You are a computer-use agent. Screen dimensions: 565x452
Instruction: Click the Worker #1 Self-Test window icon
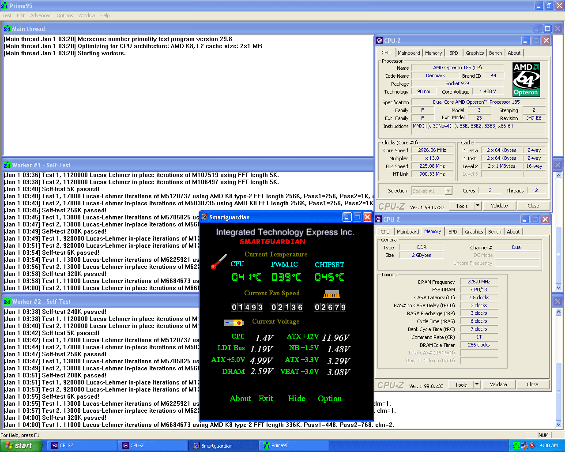[x=7, y=165]
